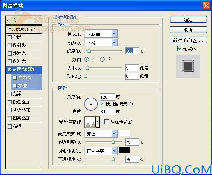This screenshot has height=175, width=212.
Task: Uncheck the 斜面和浮雕 checkbox
Action: 9,70
